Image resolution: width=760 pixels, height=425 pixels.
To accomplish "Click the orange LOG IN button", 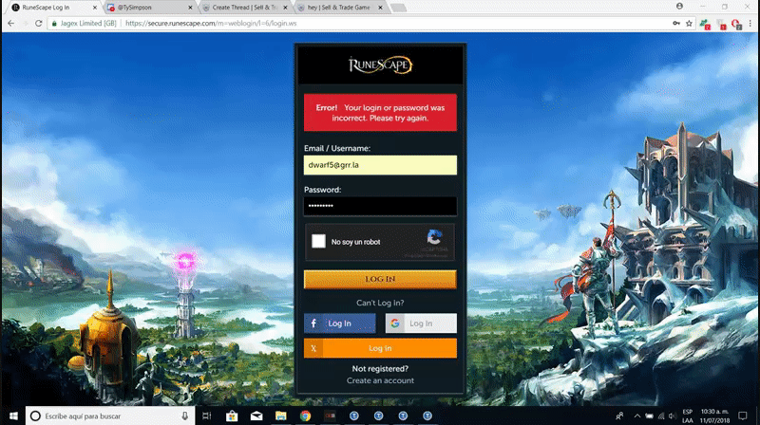I will pyautogui.click(x=380, y=279).
